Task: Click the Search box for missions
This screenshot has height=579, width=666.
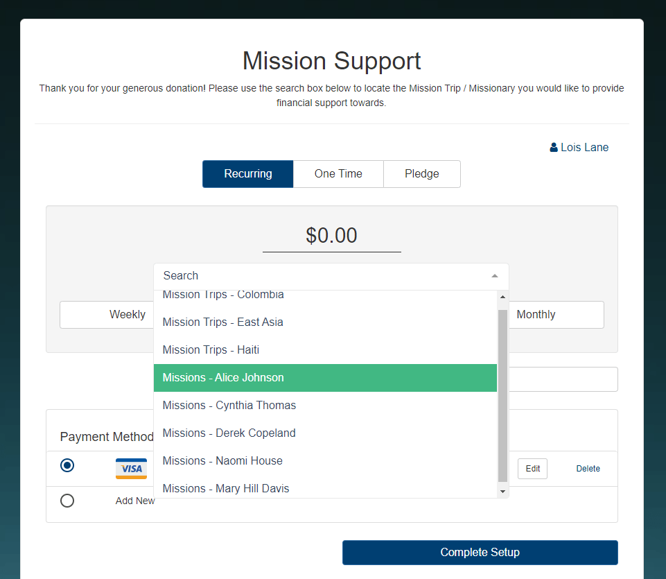Action: click(x=331, y=276)
